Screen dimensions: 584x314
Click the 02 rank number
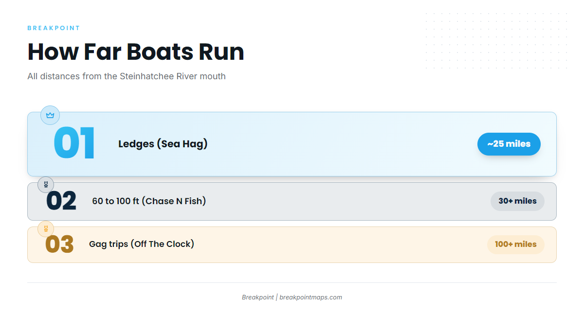click(61, 201)
